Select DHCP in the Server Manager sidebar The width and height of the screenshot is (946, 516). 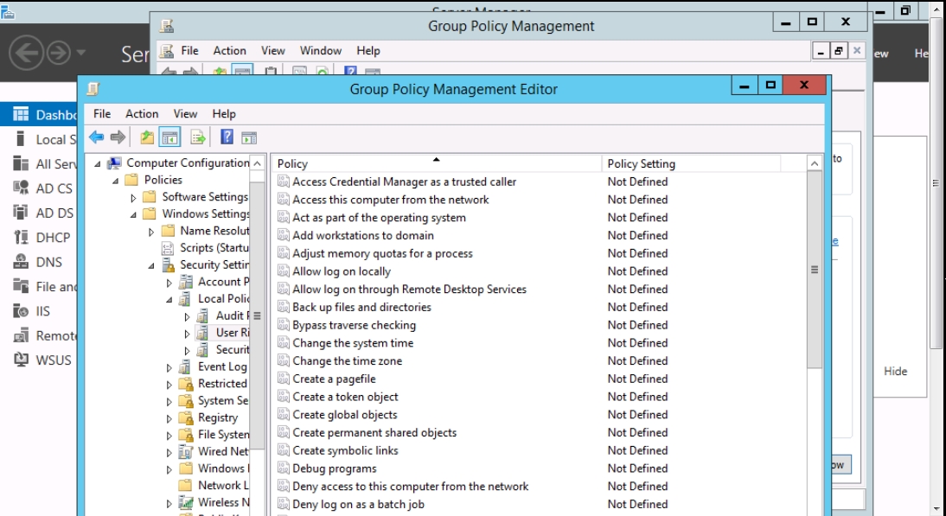(x=53, y=238)
